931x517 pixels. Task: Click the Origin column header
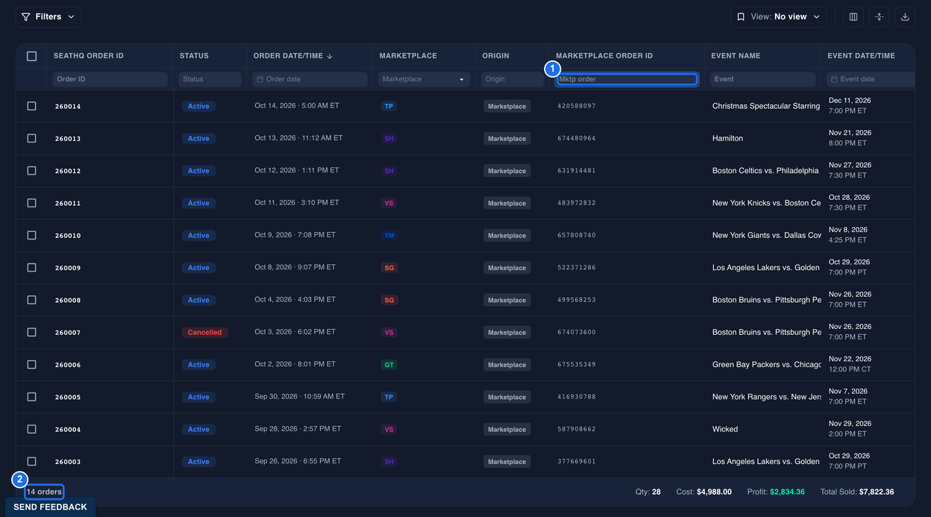[496, 56]
